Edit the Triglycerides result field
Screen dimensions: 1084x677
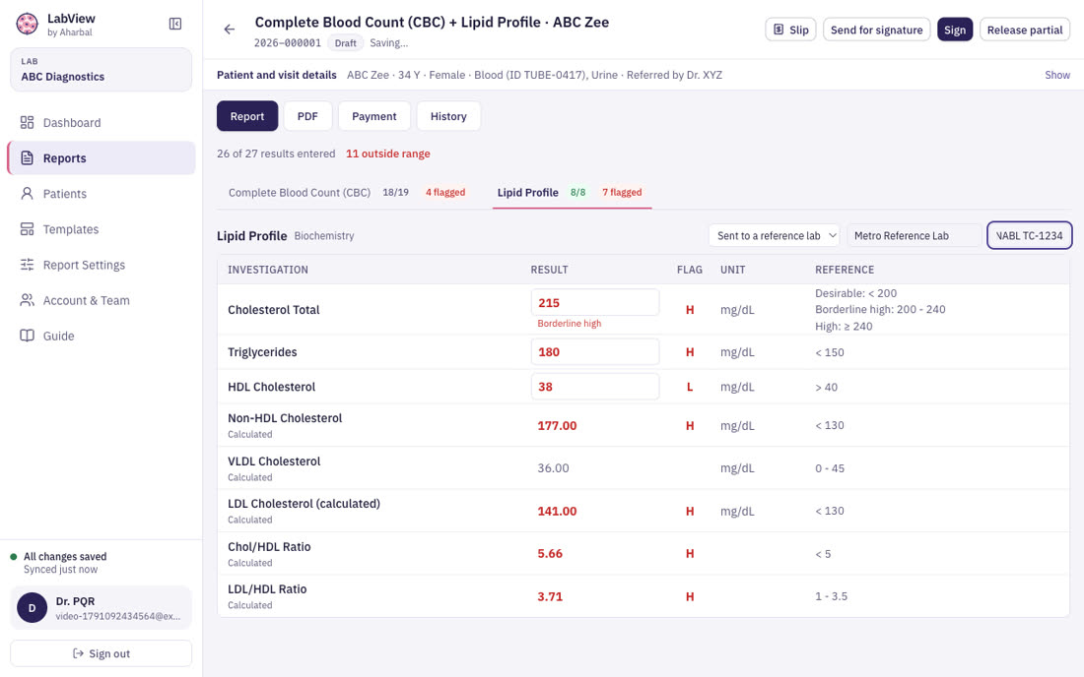point(594,352)
